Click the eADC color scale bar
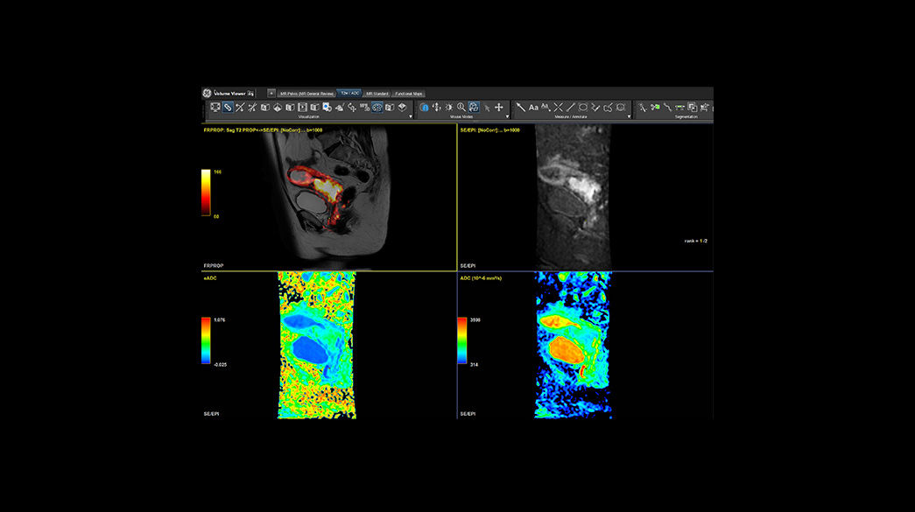The width and height of the screenshot is (915, 512). coord(208,340)
